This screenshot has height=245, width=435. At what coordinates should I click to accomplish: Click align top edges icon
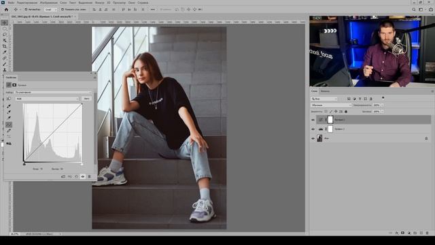click(123, 10)
